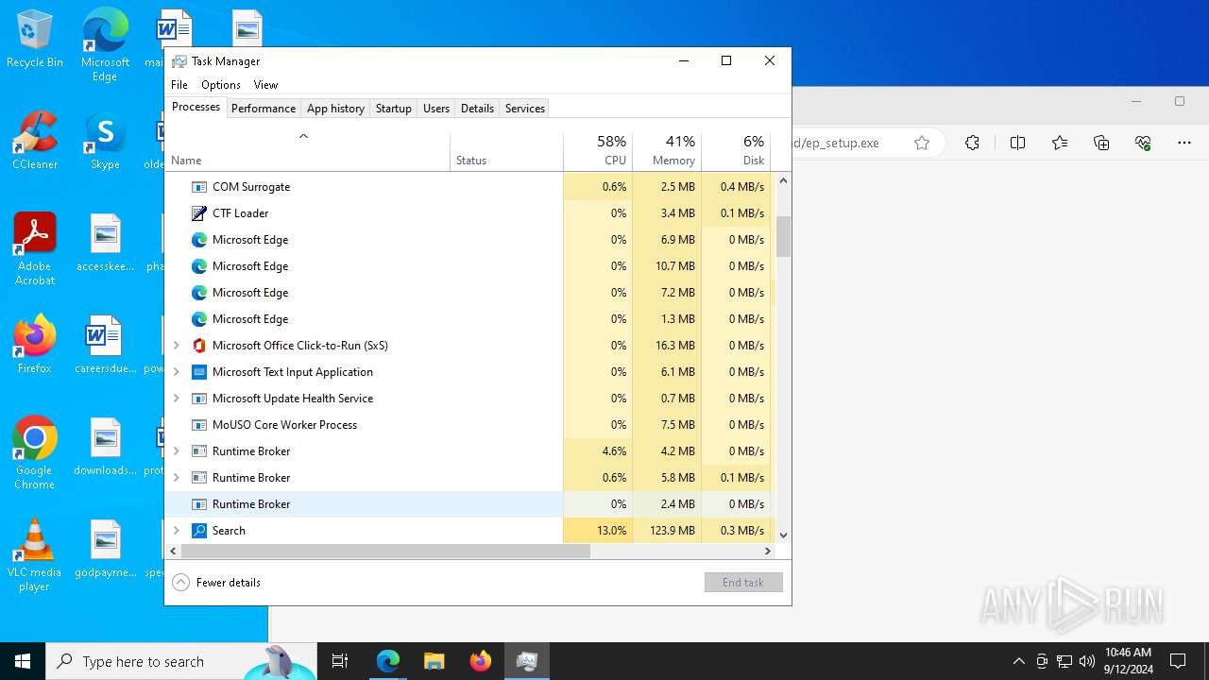Viewport: 1209px width, 680px height.
Task: Switch to the Startup tab
Action: click(394, 109)
